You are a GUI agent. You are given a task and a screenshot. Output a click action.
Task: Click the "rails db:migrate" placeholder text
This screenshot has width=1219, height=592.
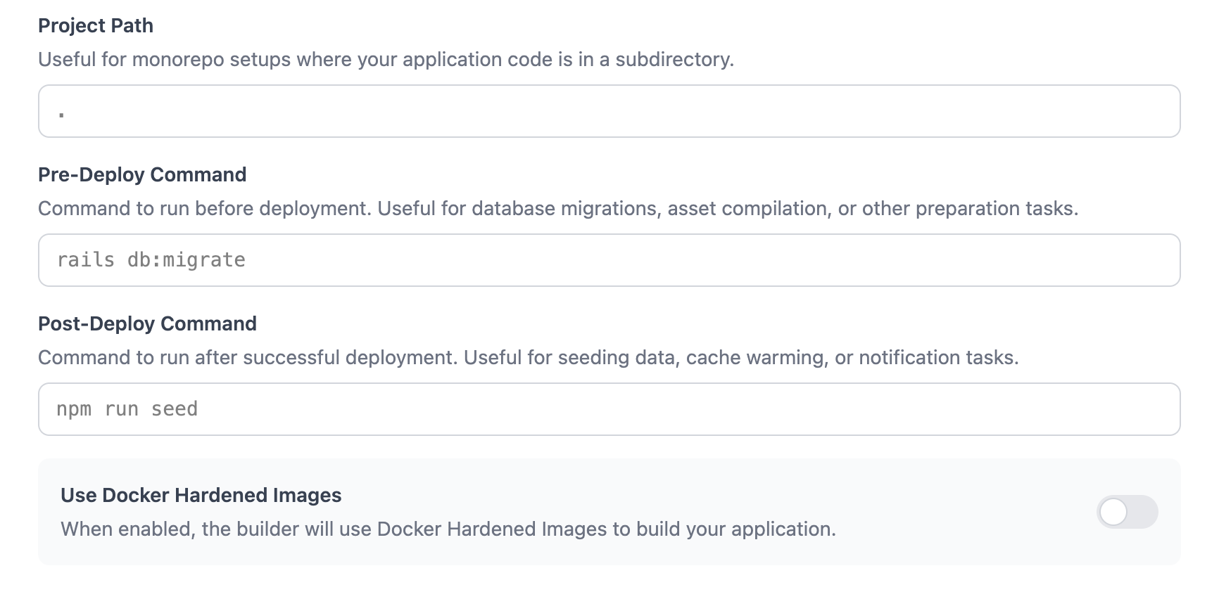(x=151, y=260)
